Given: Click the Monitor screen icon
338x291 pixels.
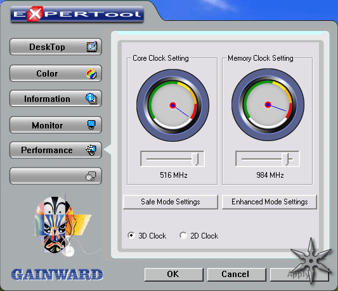Looking at the screenshot, I should click(91, 125).
